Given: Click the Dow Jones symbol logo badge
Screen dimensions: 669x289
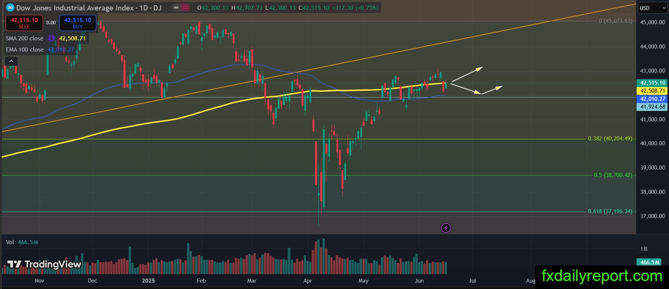Looking at the screenshot, I should pyautogui.click(x=10, y=7).
